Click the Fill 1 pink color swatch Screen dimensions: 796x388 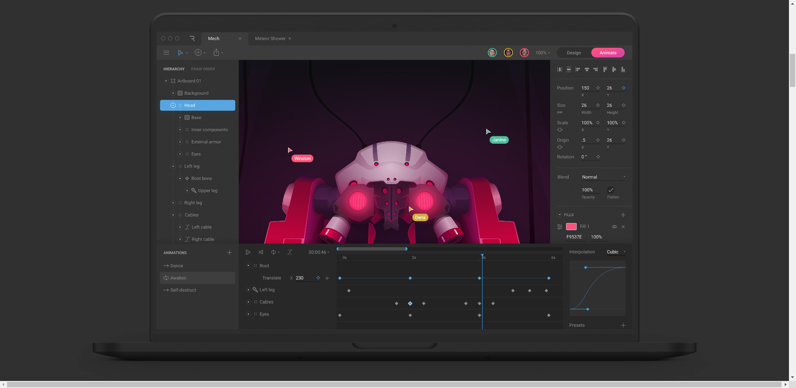click(x=571, y=227)
